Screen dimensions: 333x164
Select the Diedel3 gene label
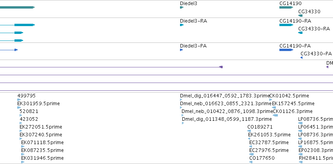point(188,4)
